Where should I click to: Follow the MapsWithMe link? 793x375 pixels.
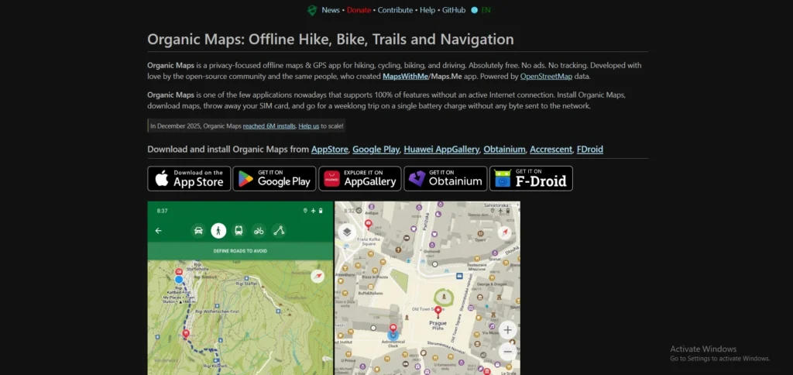tap(406, 77)
